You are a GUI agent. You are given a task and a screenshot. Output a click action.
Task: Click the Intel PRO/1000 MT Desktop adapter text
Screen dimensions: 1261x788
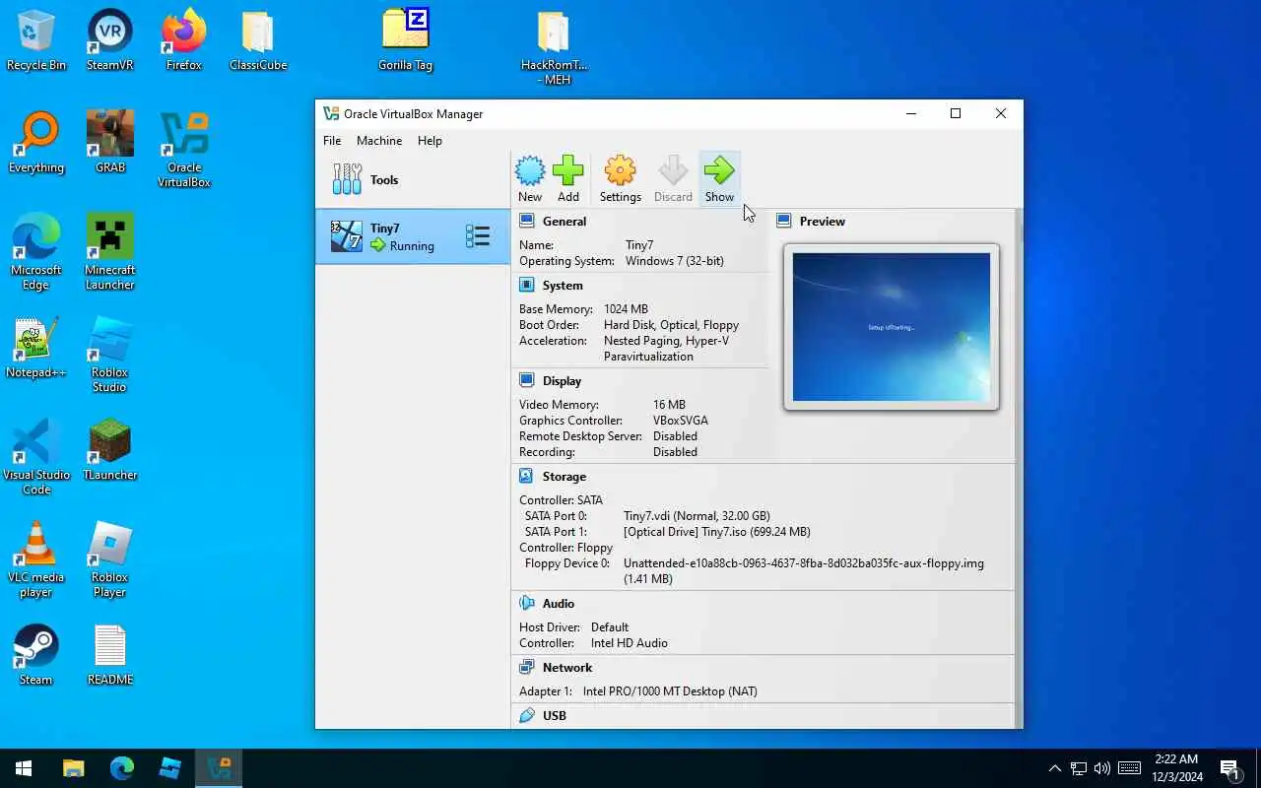click(x=670, y=691)
